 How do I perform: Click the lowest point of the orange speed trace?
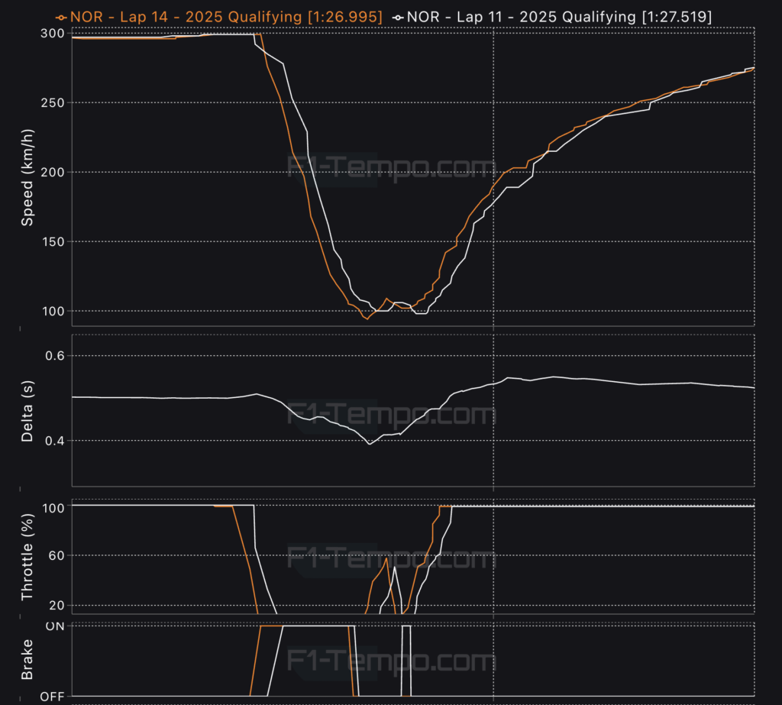click(x=367, y=319)
